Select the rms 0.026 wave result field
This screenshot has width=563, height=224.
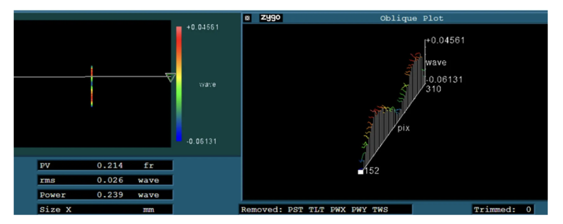pyautogui.click(x=105, y=180)
